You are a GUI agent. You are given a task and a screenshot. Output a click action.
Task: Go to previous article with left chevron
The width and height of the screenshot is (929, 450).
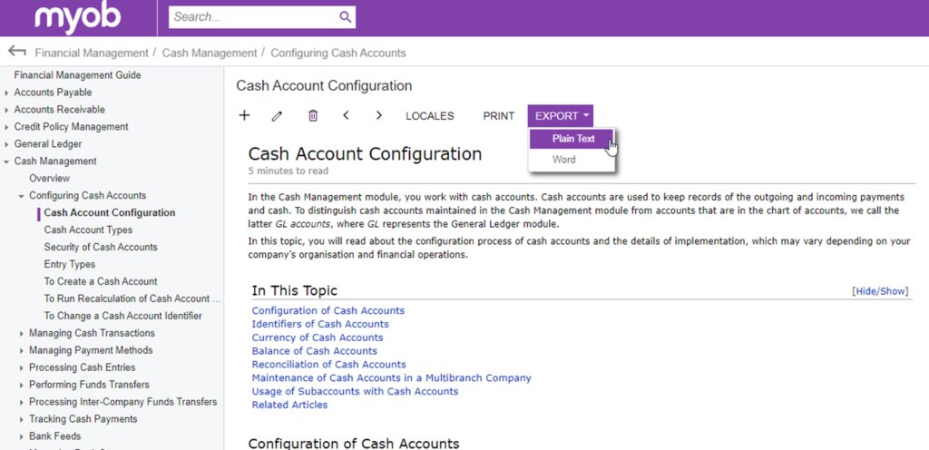tap(346, 115)
